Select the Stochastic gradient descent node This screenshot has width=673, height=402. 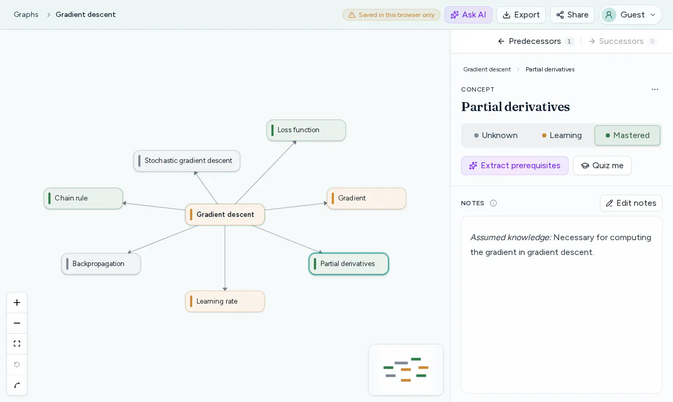(x=187, y=161)
